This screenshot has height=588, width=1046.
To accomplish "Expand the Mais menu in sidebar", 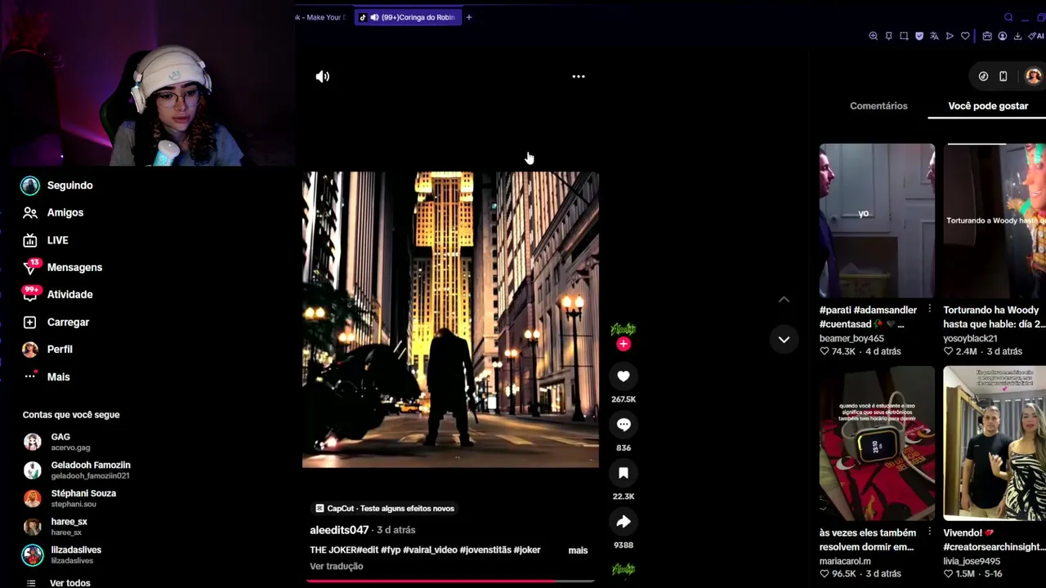I will 47,376.
